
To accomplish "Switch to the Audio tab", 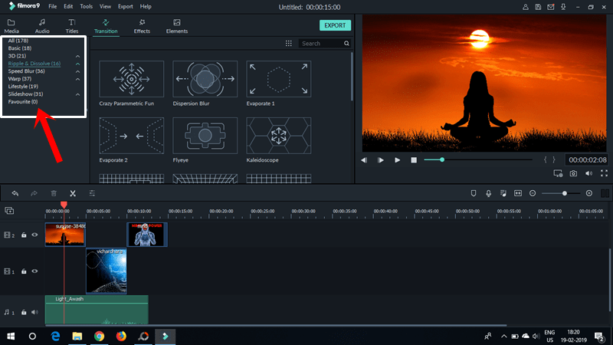I will pos(42,26).
